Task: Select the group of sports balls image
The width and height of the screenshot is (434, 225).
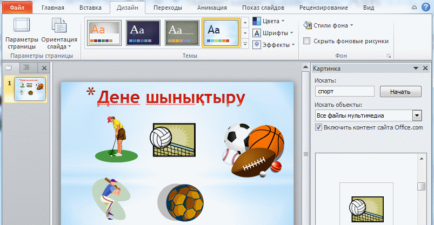Action: [x=253, y=151]
